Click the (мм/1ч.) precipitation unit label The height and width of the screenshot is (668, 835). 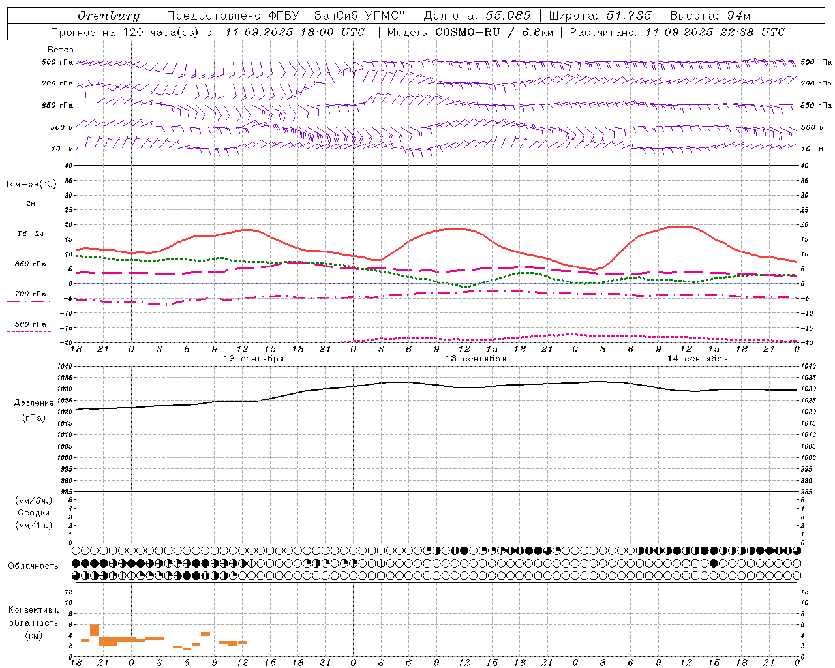pyautogui.click(x=34, y=525)
